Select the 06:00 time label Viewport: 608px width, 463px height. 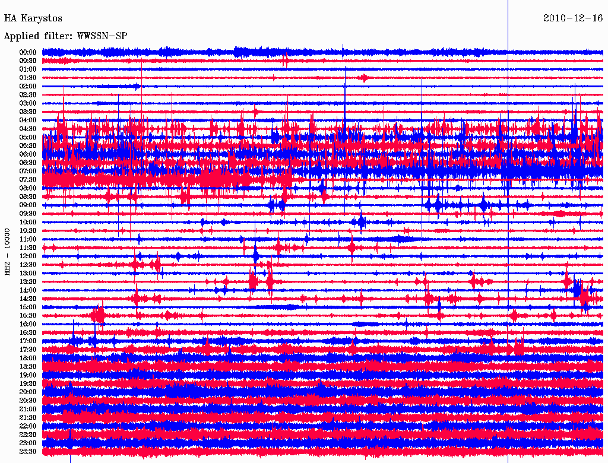coord(27,154)
